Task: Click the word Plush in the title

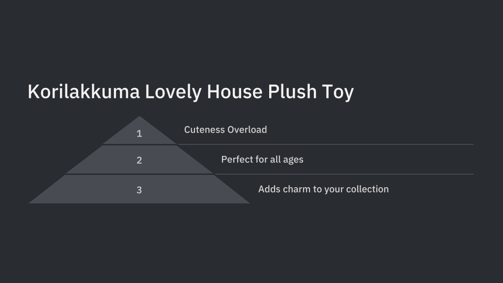Action: (x=293, y=92)
